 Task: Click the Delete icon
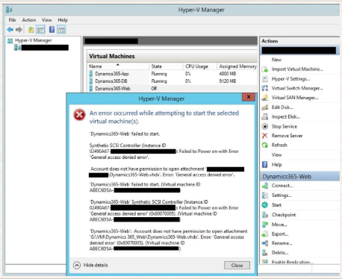265,253
